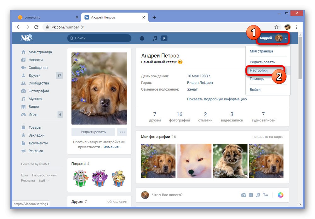Click the Товары bag icon
The height and width of the screenshot is (219, 315).
24,127
